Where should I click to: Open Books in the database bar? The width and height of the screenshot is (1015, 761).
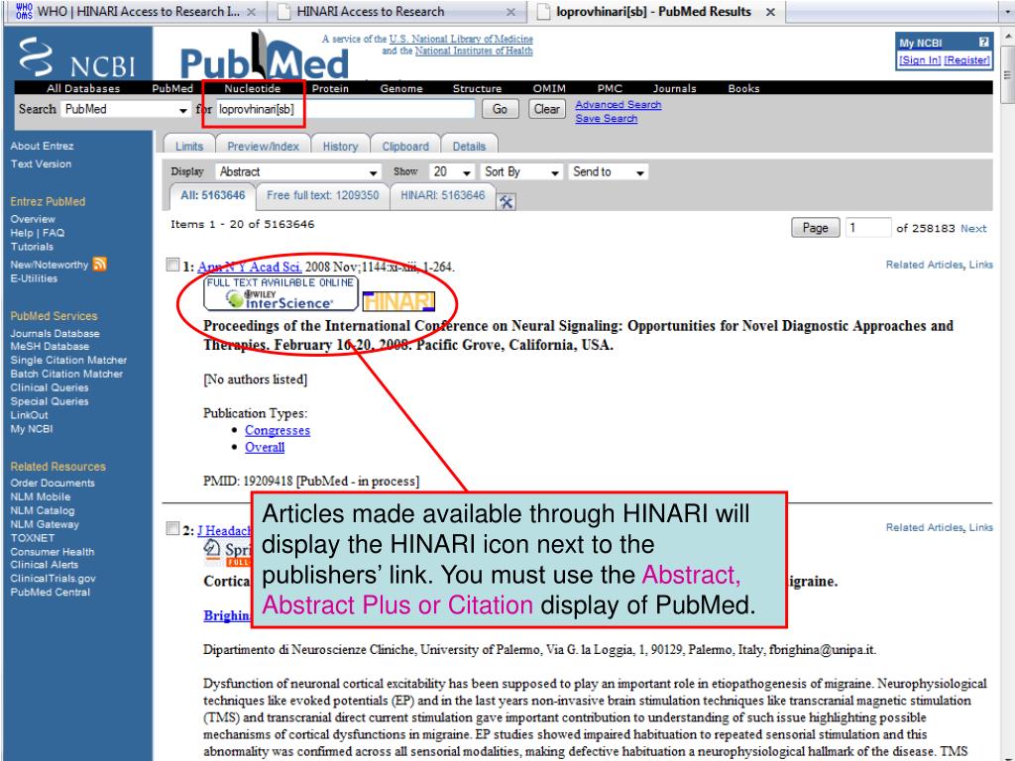[743, 88]
